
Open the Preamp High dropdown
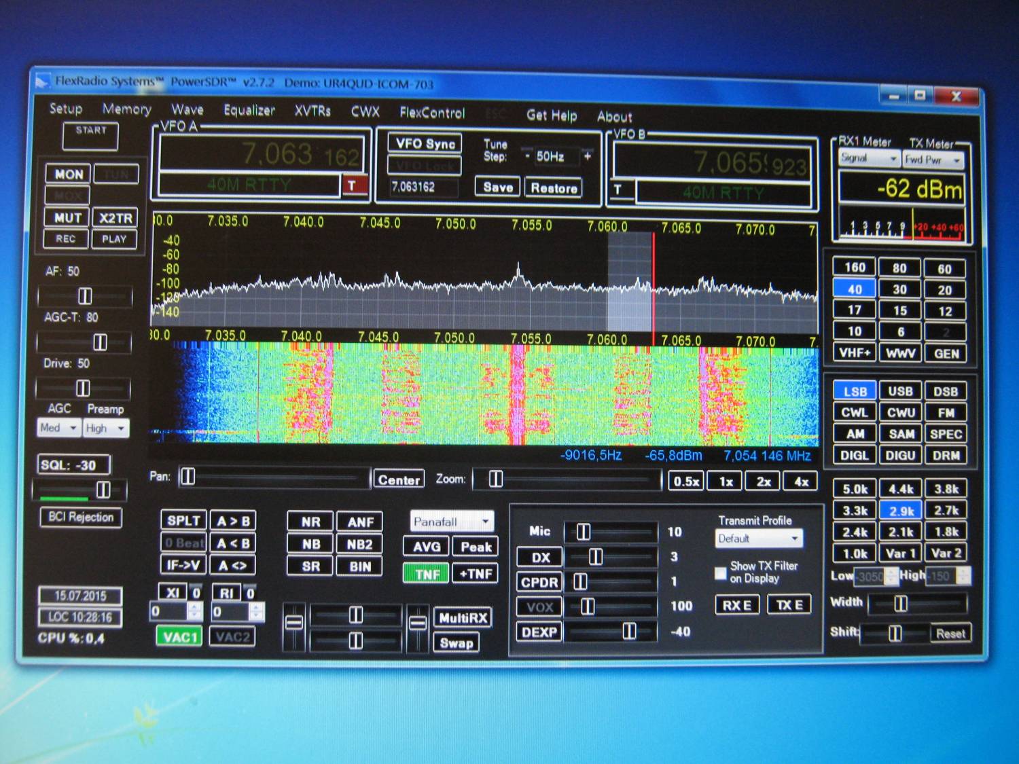click(106, 429)
